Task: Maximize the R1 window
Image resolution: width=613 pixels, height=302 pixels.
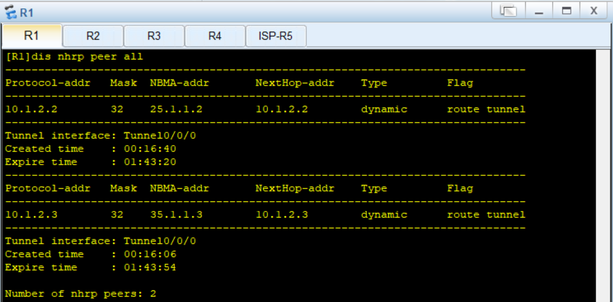Action: (x=566, y=11)
